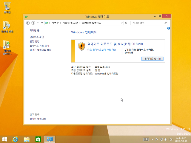Open 설정 변경 link

35,41
